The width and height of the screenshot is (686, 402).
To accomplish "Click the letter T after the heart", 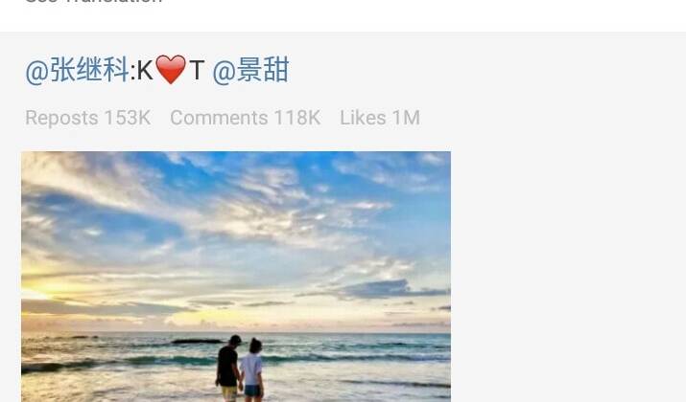I will (197, 70).
